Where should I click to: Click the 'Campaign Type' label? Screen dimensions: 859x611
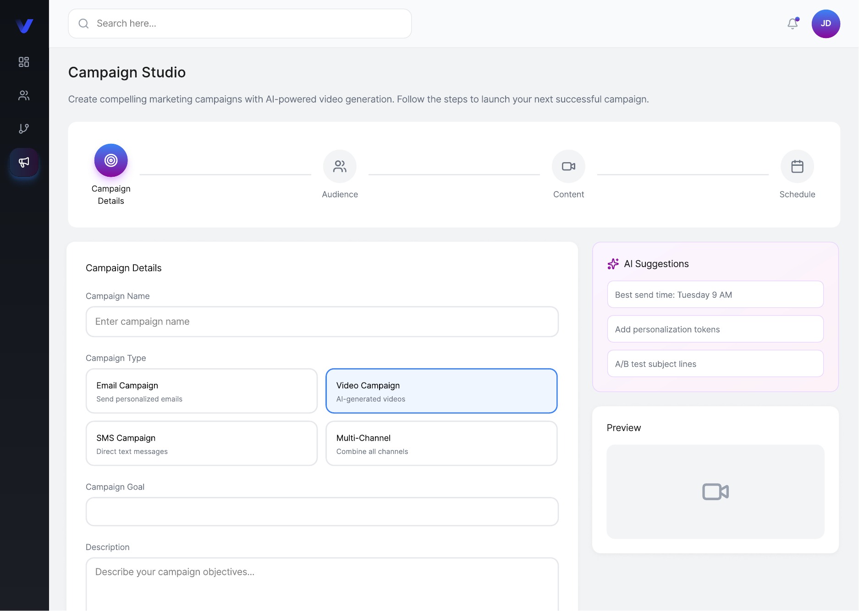[116, 358]
